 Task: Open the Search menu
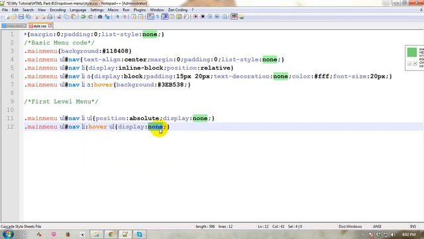28,10
